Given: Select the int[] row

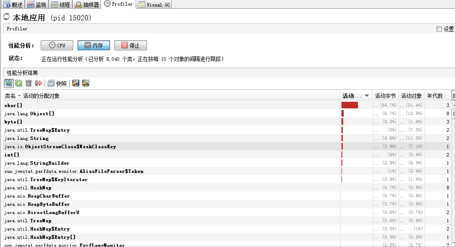Looking at the screenshot, I should [227, 155].
